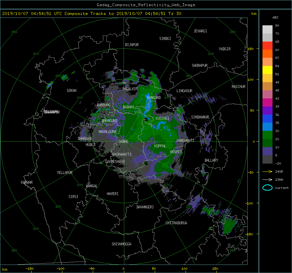
Task: Click the SINDGI city label
Action: pos(165,39)
